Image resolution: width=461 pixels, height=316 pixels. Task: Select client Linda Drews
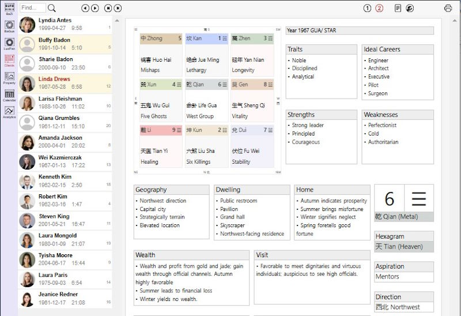pyautogui.click(x=65, y=83)
